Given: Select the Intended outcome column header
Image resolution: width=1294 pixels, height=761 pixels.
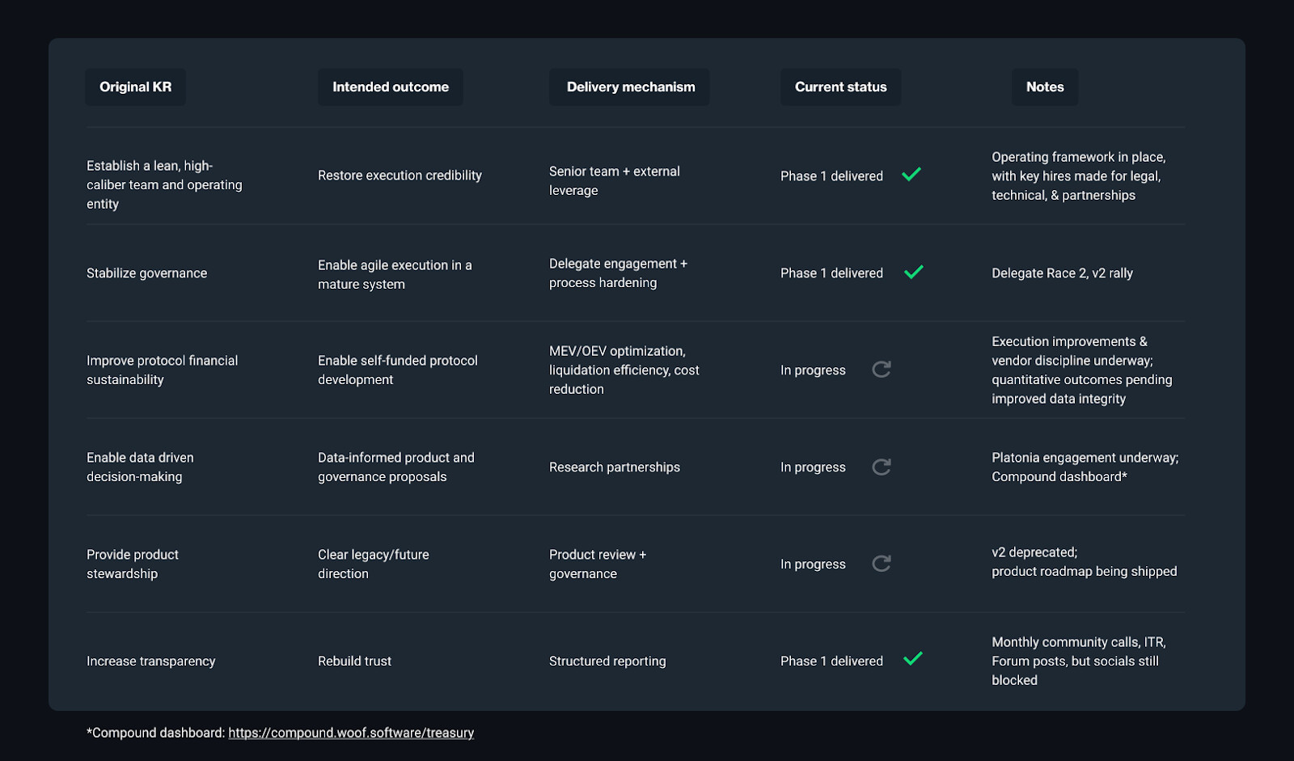Looking at the screenshot, I should coord(391,87).
